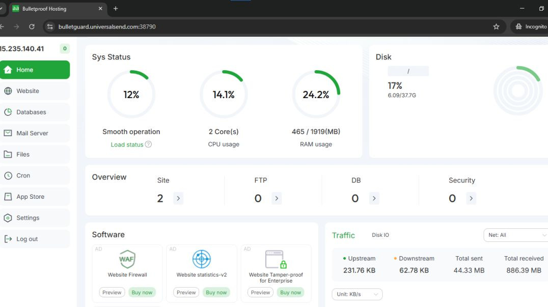Click the Website Firewall WAF shield icon
Screen dimensions: 548x307
[127, 258]
